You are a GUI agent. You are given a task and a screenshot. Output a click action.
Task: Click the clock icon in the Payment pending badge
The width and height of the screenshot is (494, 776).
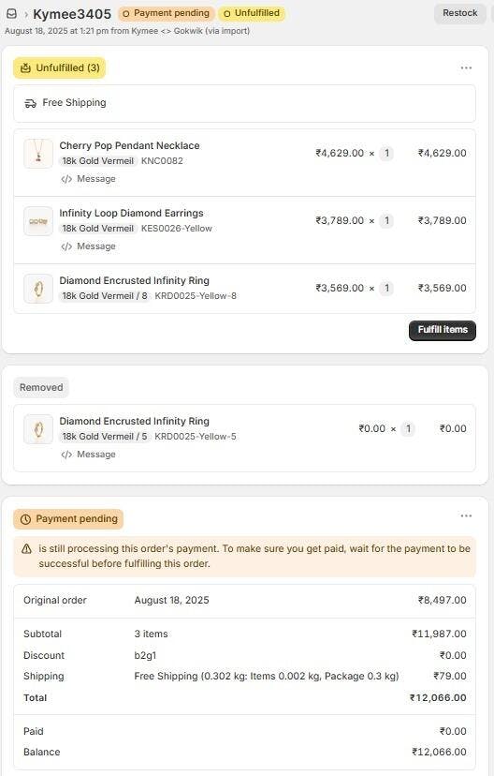[x=25, y=519]
